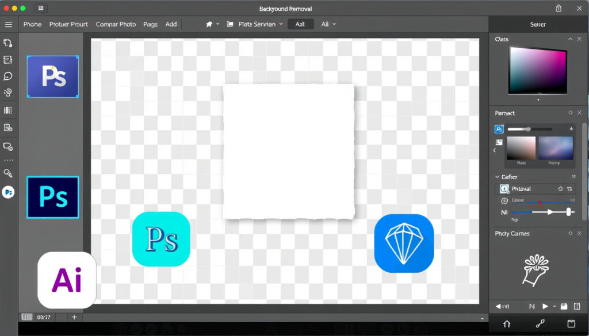Select the white square on the canvas
Viewport: 589px width, 336px height.
click(289, 152)
